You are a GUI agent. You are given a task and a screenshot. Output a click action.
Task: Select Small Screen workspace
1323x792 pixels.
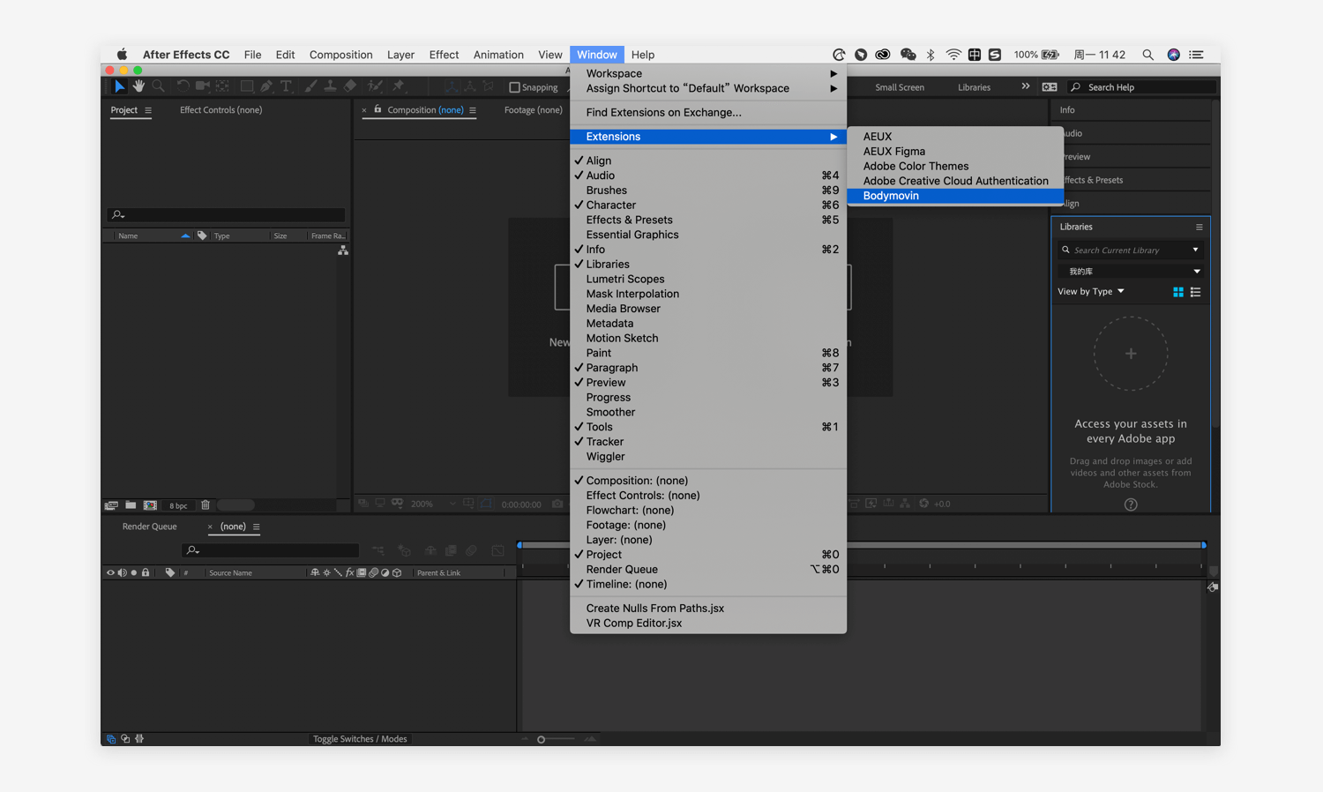[x=900, y=87]
